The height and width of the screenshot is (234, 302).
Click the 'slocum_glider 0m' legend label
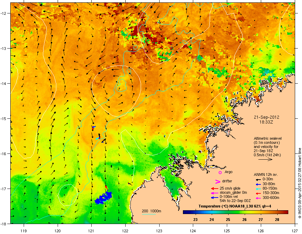tap(233, 193)
